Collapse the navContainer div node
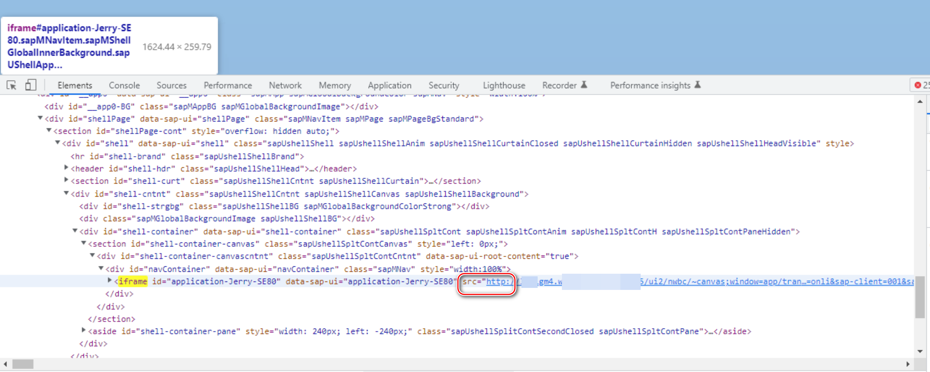 pos(101,268)
